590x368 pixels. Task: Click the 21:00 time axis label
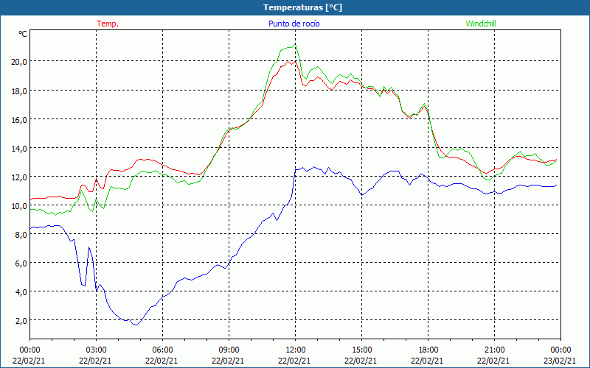494,350
